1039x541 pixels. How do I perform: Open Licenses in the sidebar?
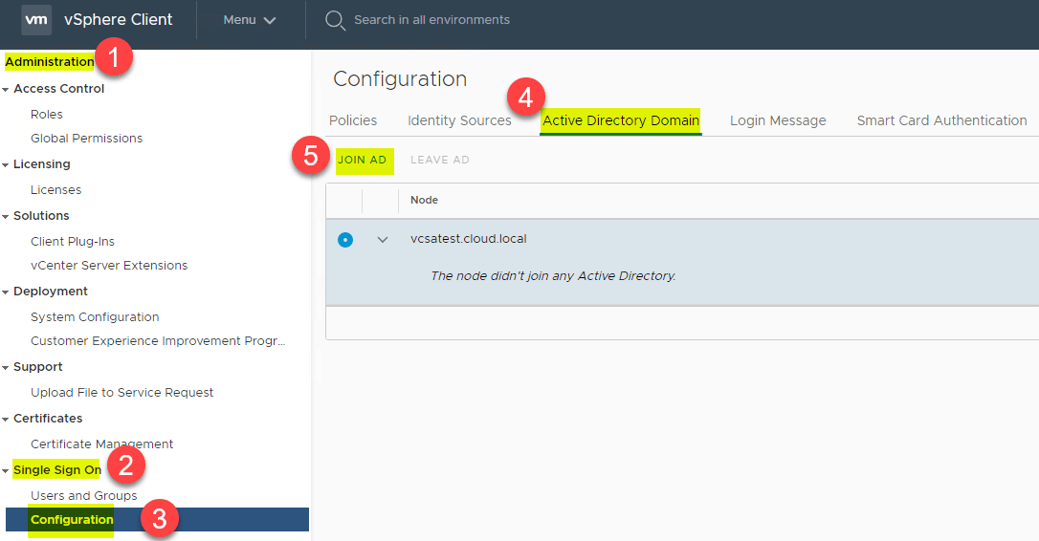[55, 190]
